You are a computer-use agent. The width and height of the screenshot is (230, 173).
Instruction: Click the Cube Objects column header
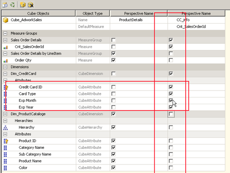38,14
